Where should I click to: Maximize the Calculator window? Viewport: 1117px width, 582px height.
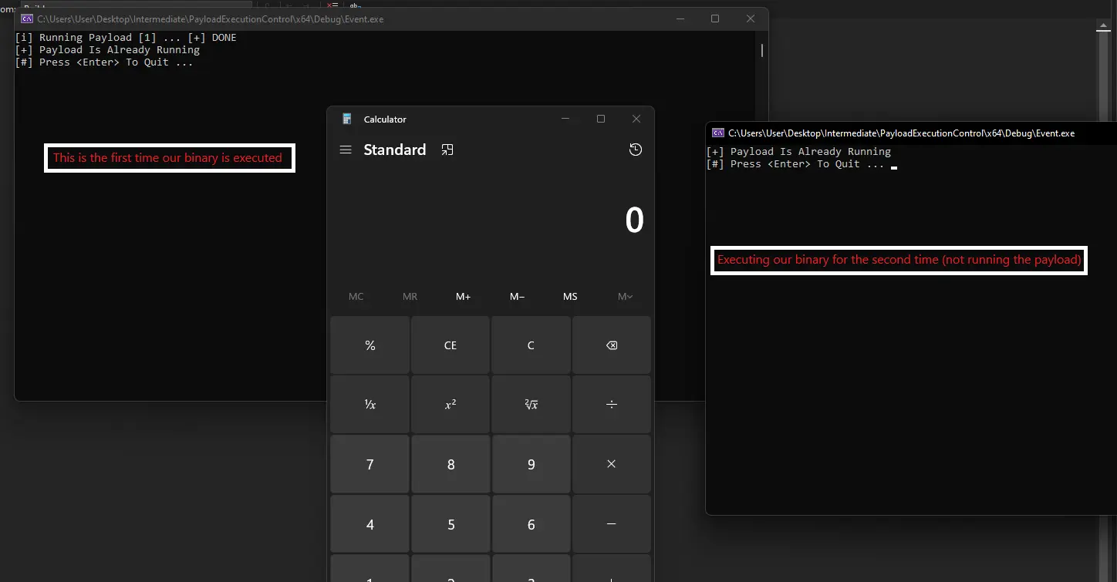(x=601, y=119)
